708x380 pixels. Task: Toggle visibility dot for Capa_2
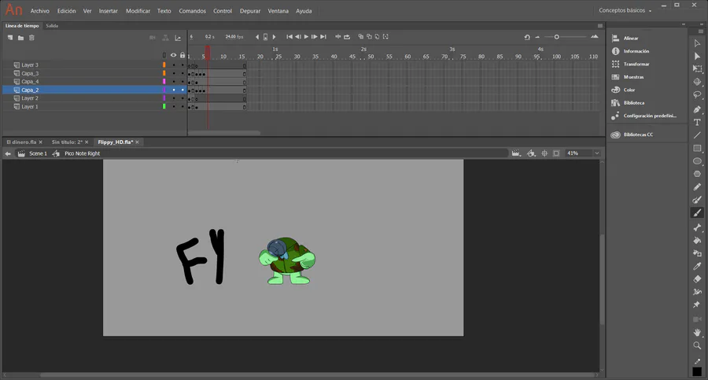click(173, 90)
